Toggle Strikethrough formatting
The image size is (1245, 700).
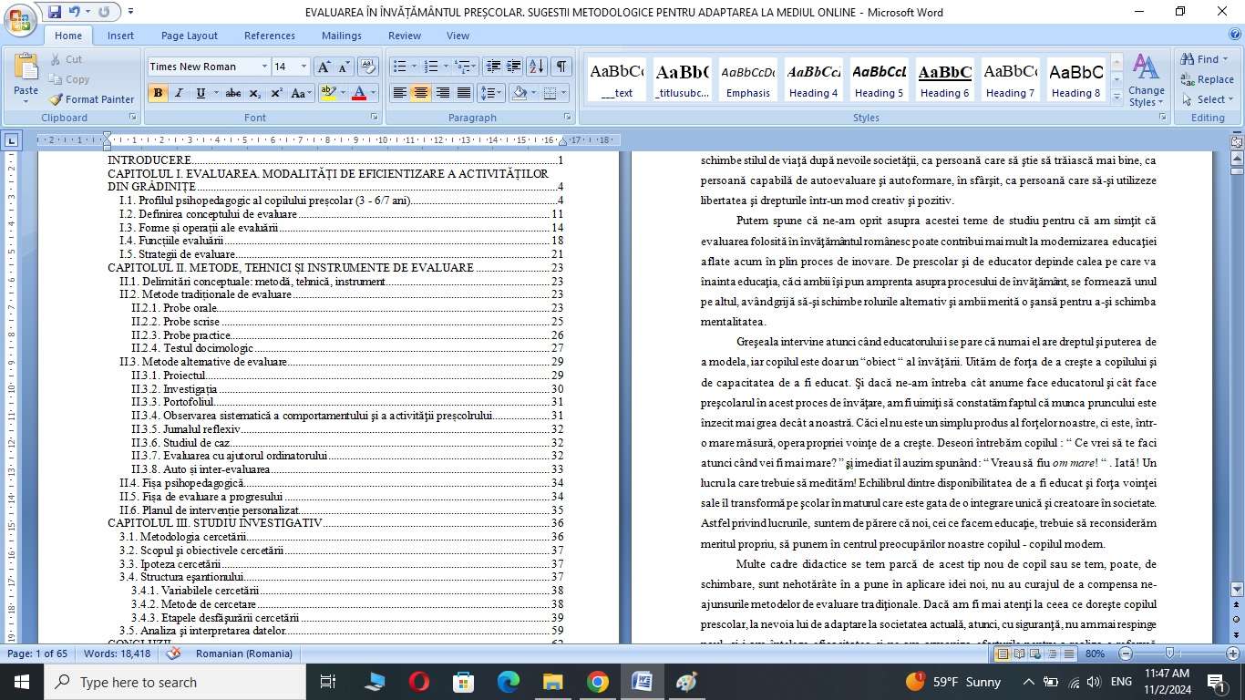tap(233, 93)
